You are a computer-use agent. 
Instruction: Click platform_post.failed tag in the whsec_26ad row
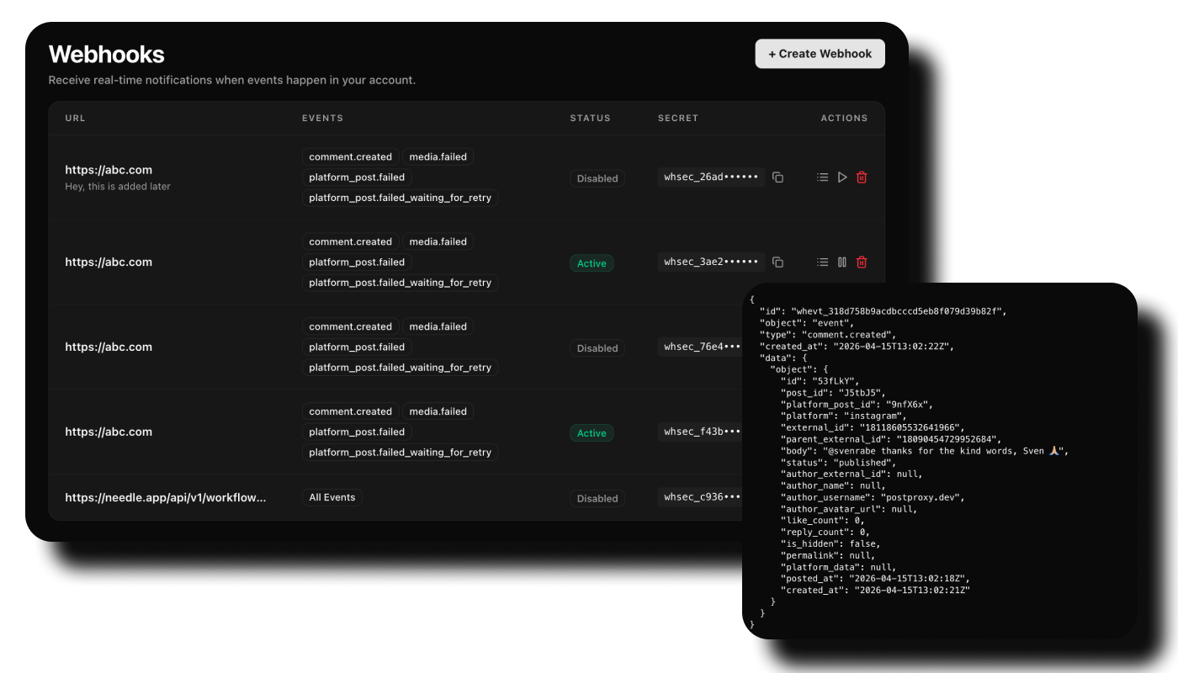(x=357, y=178)
